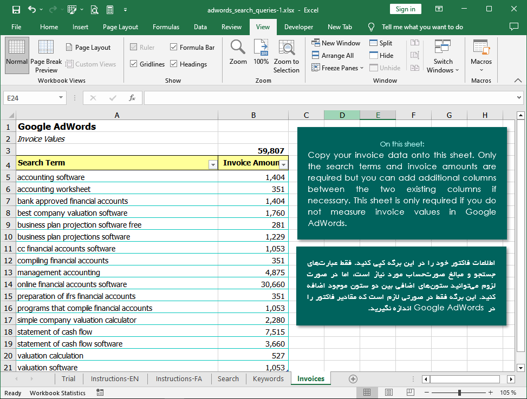The image size is (527, 399).
Task: Click the Redo arrow icon
Action: (53, 10)
